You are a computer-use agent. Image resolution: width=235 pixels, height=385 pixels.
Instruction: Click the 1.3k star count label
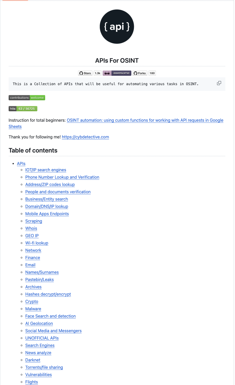tap(97, 73)
